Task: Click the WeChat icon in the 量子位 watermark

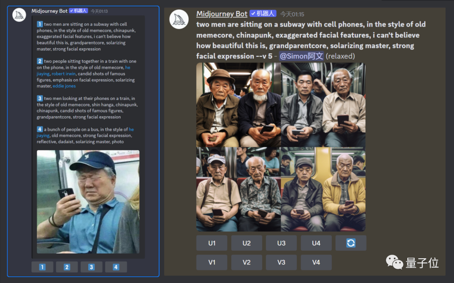Action: click(x=392, y=261)
